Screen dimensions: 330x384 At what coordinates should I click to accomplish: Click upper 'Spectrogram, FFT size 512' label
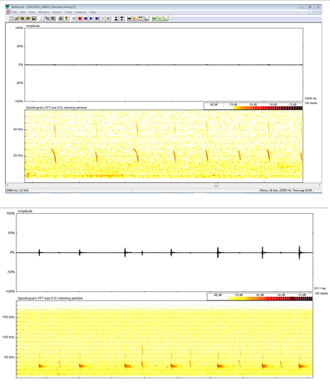coord(56,108)
